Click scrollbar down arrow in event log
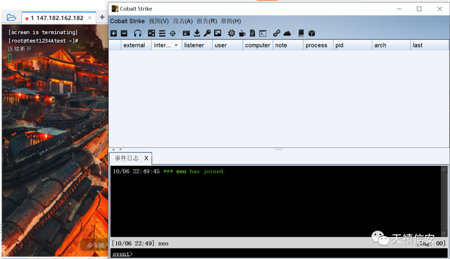The height and width of the screenshot is (259, 450). (x=444, y=234)
